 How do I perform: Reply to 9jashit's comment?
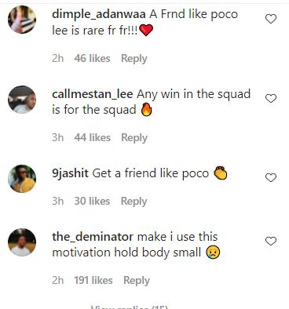coord(134,202)
